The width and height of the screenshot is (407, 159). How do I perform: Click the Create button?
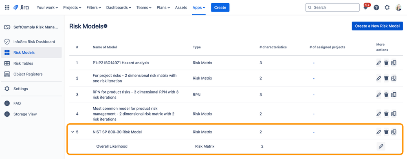click(220, 7)
